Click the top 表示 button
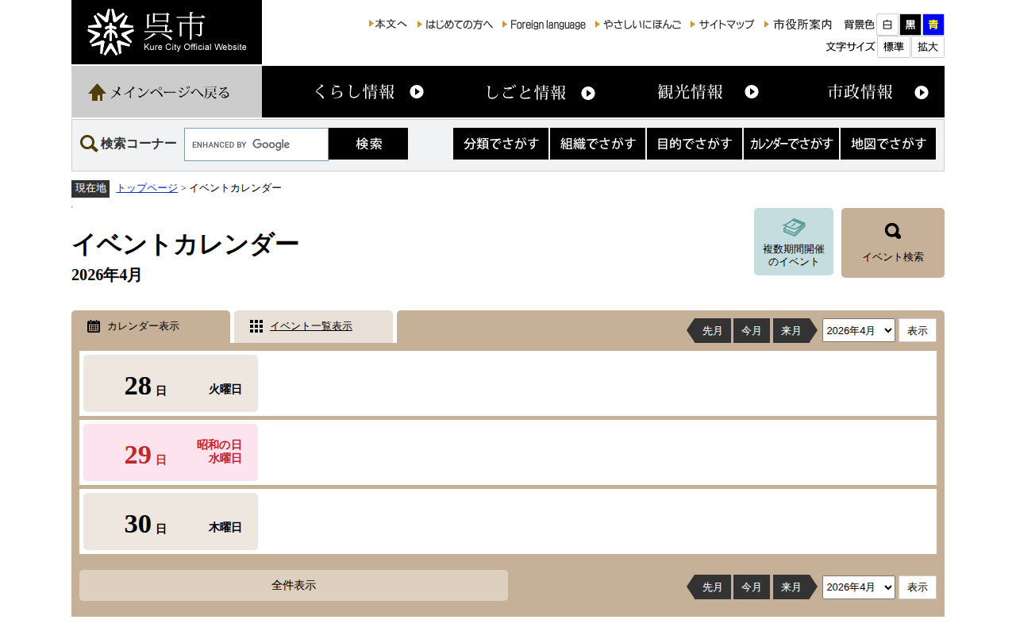Screen dimensions: 1016x635 tap(918, 330)
